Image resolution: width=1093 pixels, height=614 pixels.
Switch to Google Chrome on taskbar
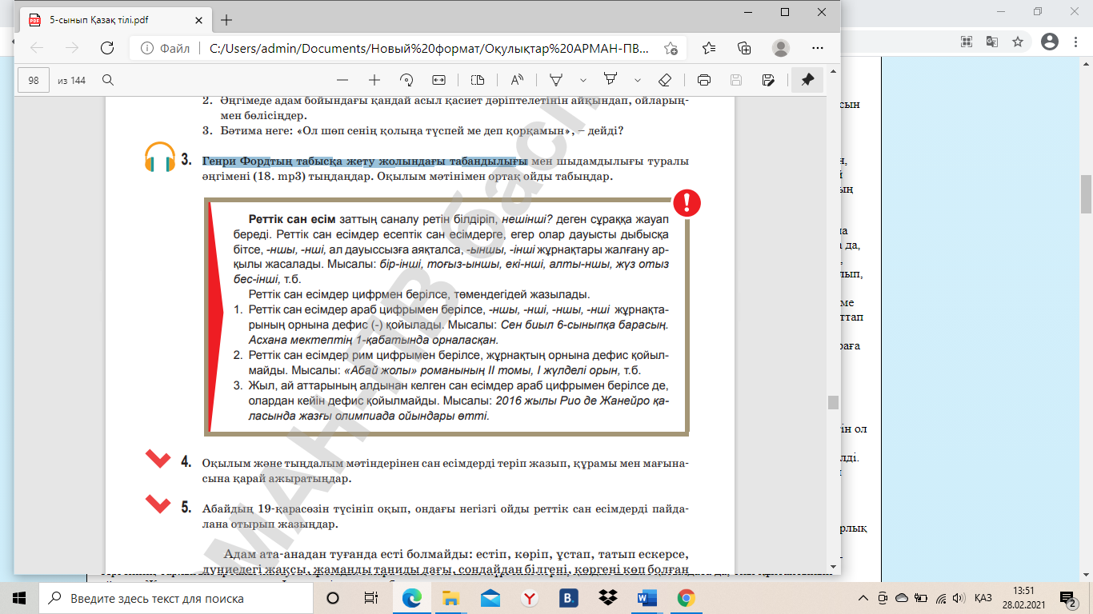click(686, 598)
